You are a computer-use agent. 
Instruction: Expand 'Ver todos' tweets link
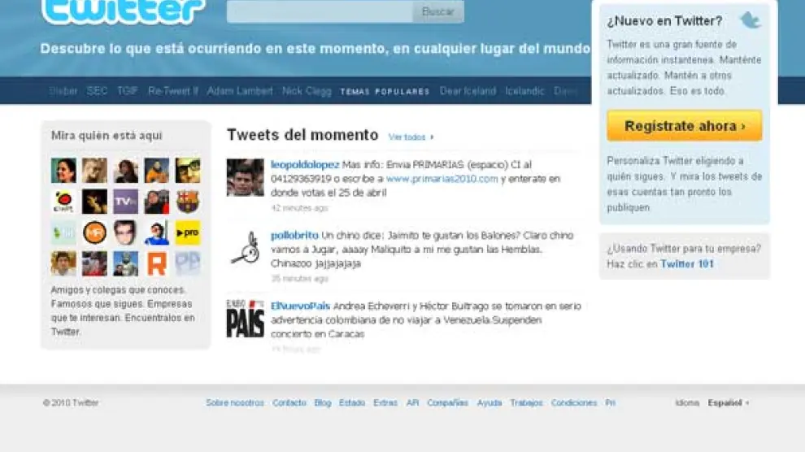[411, 137]
